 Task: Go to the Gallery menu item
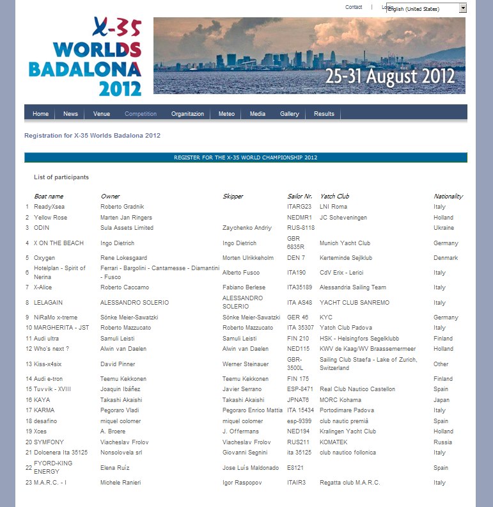(x=289, y=114)
